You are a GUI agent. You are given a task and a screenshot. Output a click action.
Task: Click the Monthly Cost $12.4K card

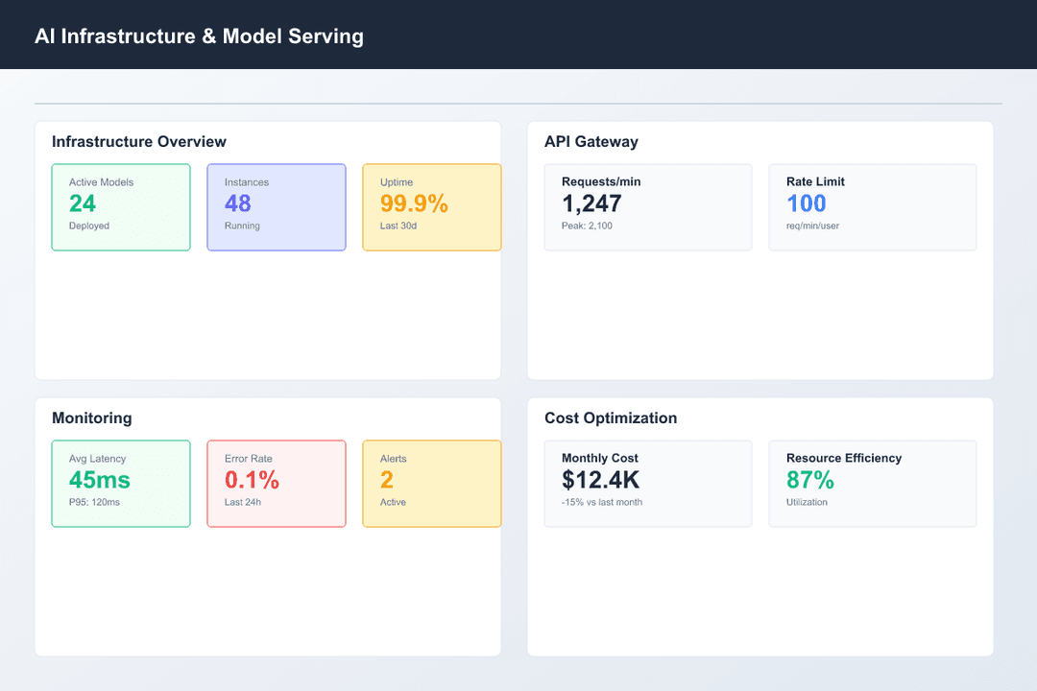point(648,483)
